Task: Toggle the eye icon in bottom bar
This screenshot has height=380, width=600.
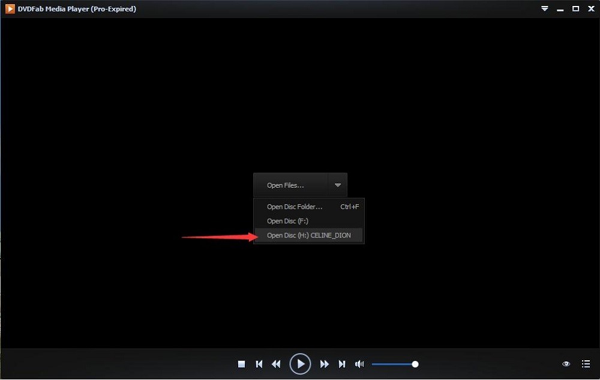Action: point(566,364)
